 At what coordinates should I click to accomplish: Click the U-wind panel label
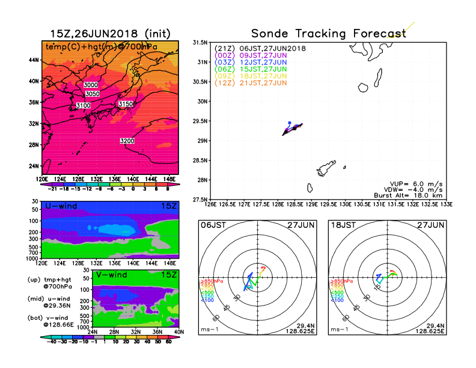click(x=63, y=206)
